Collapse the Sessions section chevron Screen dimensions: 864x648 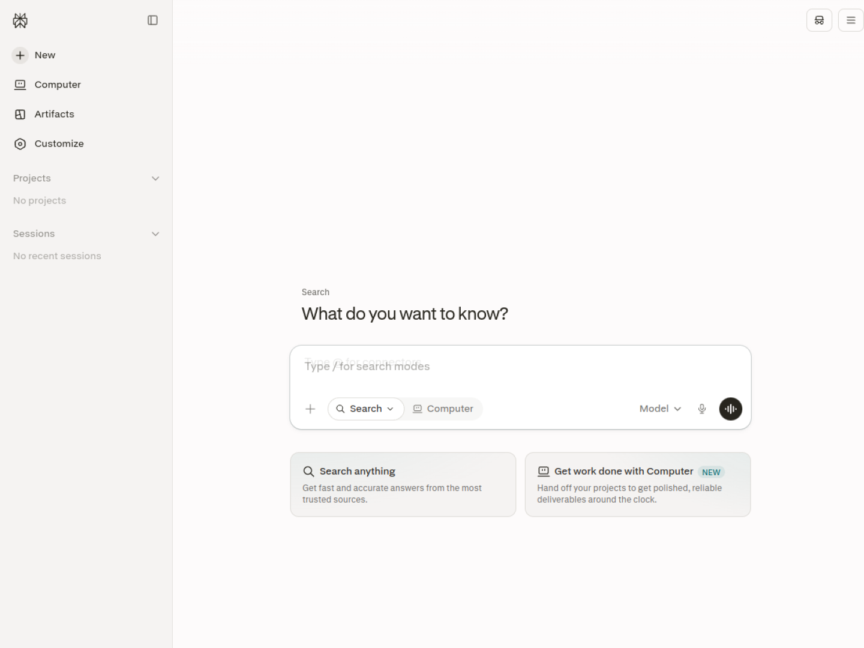click(x=155, y=234)
